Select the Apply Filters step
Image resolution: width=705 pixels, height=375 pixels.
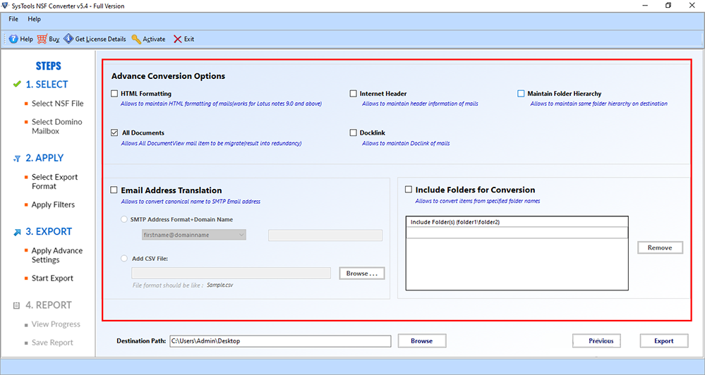click(53, 205)
